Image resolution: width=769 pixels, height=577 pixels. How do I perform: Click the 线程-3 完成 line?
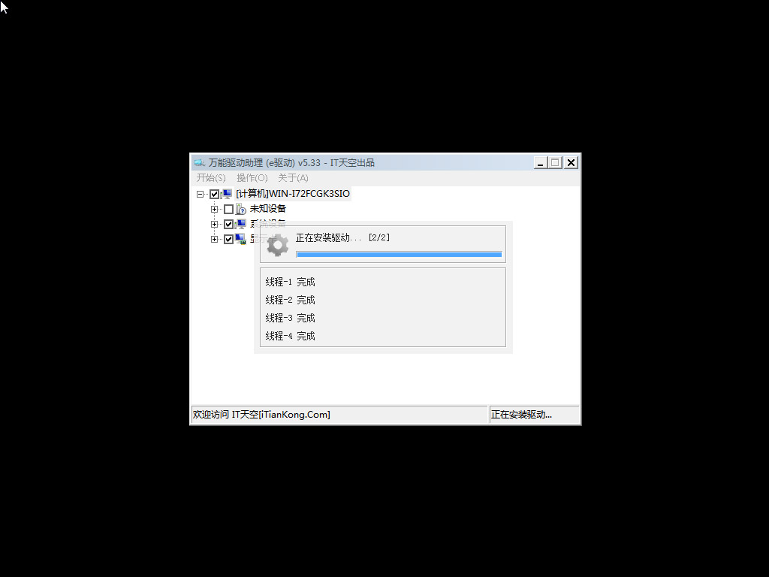coord(291,318)
